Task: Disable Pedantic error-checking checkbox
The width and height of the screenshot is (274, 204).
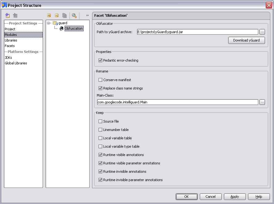Action: click(100, 60)
